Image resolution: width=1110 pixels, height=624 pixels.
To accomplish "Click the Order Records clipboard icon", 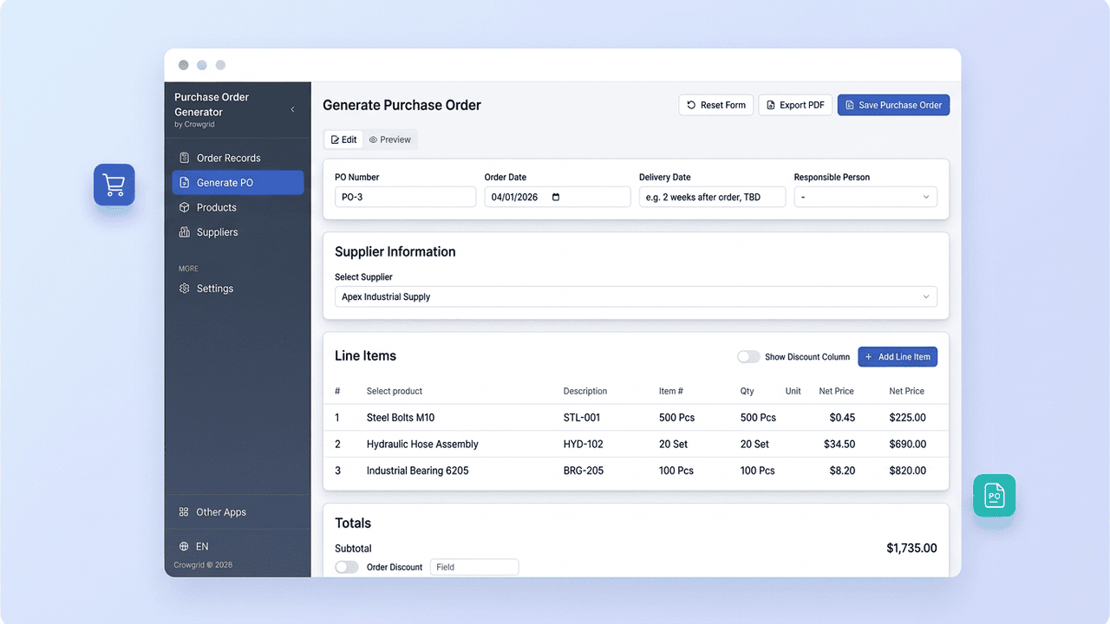I will point(184,158).
